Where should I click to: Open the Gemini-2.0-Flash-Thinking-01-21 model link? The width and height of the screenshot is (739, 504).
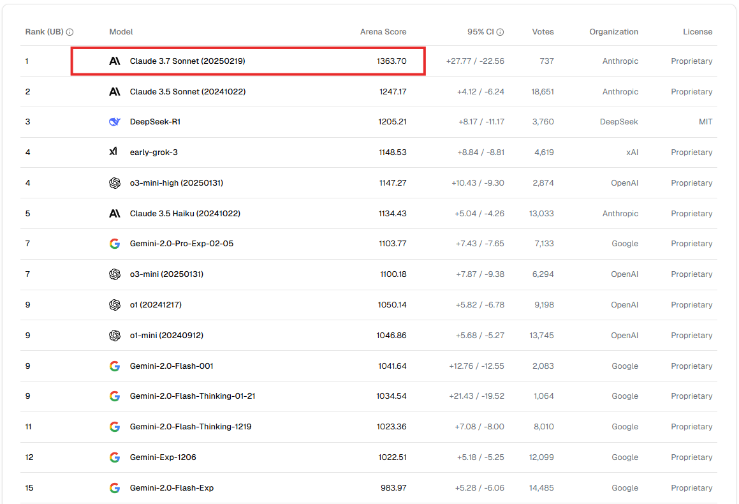point(193,396)
